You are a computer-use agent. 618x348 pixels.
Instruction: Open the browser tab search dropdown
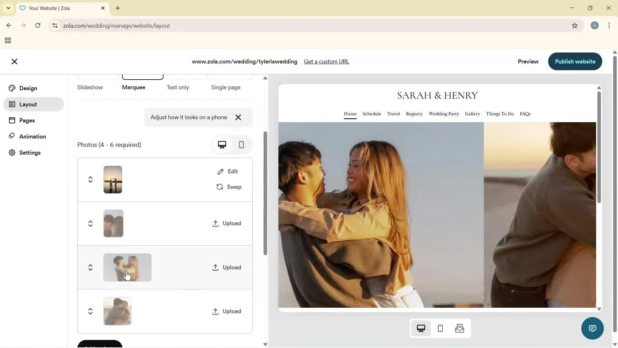click(8, 8)
